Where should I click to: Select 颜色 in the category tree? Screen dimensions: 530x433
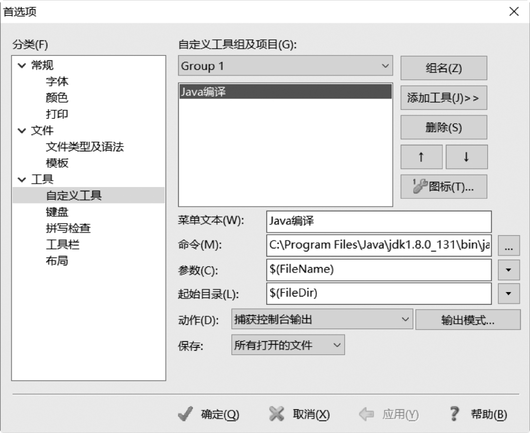[57, 98]
